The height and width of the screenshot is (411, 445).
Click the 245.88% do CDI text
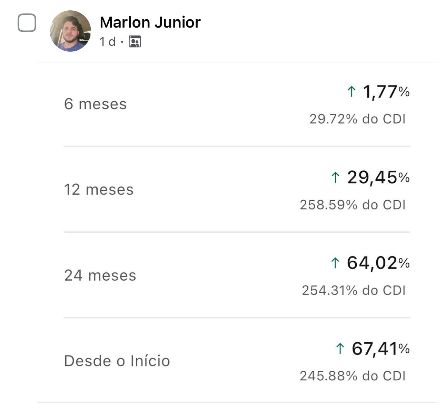(x=353, y=376)
